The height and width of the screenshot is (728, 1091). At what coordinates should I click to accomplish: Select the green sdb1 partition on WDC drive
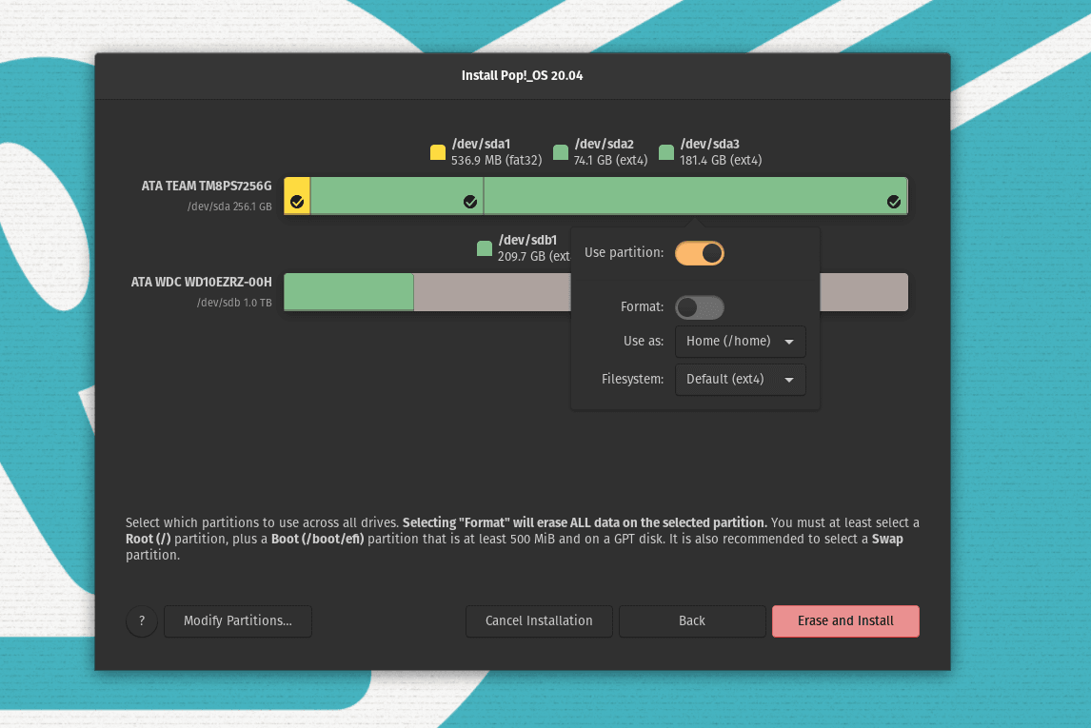click(x=348, y=292)
